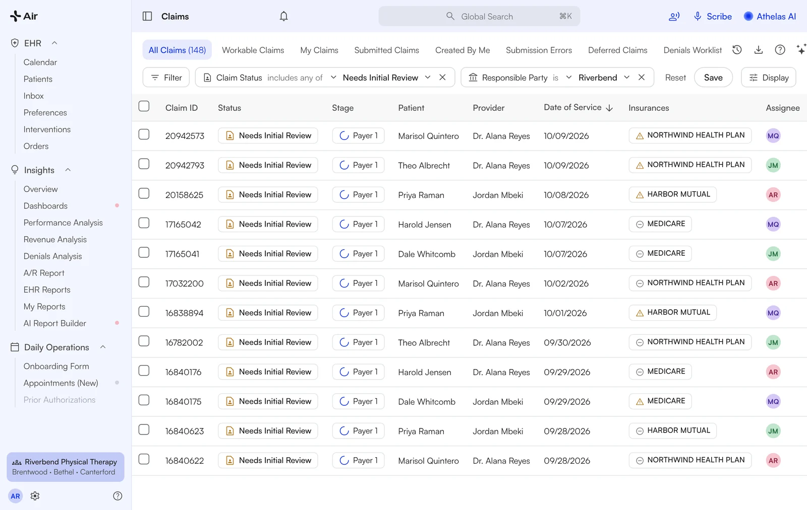Download claims export icon
This screenshot has width=807, height=510.
tap(758, 50)
